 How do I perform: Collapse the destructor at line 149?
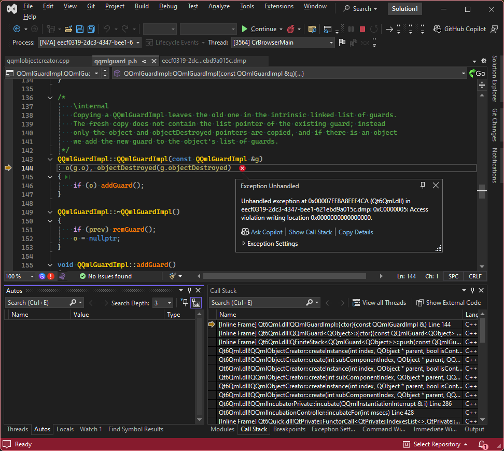tap(50, 212)
